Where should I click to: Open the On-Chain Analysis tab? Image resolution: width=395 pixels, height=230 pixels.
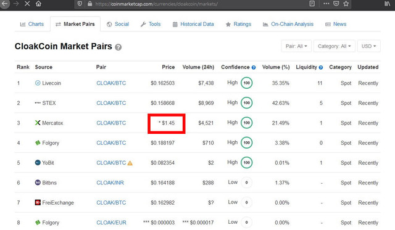coord(288,24)
